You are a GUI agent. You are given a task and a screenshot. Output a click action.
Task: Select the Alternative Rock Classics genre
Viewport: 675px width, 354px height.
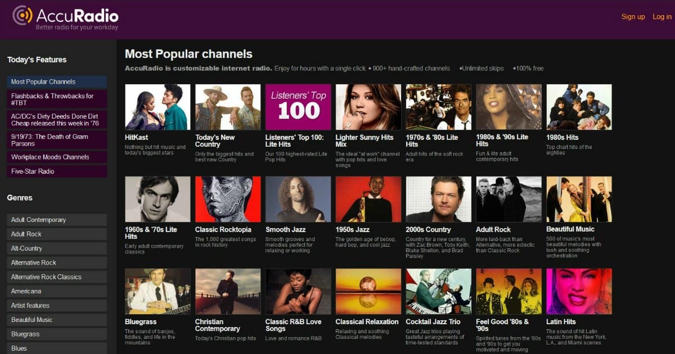pos(56,277)
